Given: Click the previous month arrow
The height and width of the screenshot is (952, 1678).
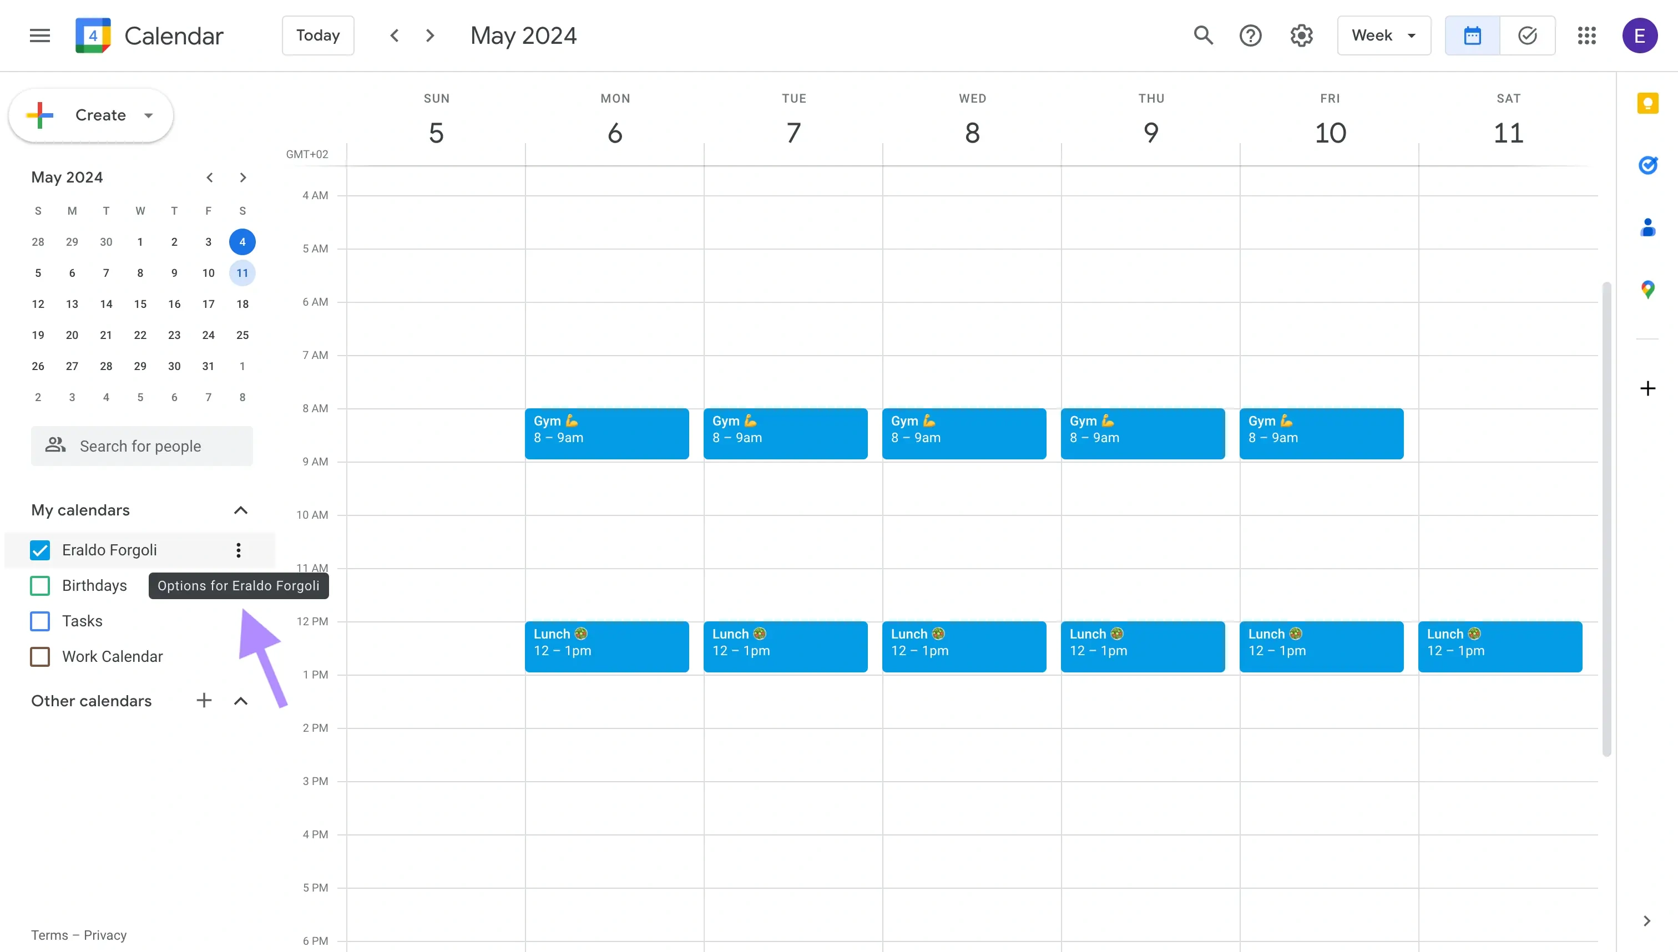Looking at the screenshot, I should point(208,178).
